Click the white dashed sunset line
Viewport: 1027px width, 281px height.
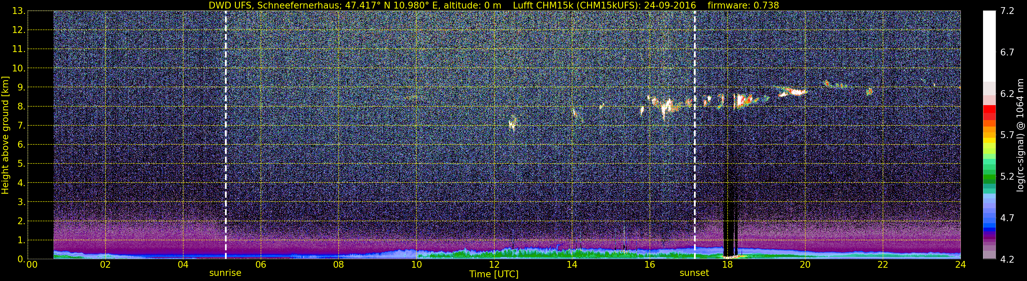point(695,135)
